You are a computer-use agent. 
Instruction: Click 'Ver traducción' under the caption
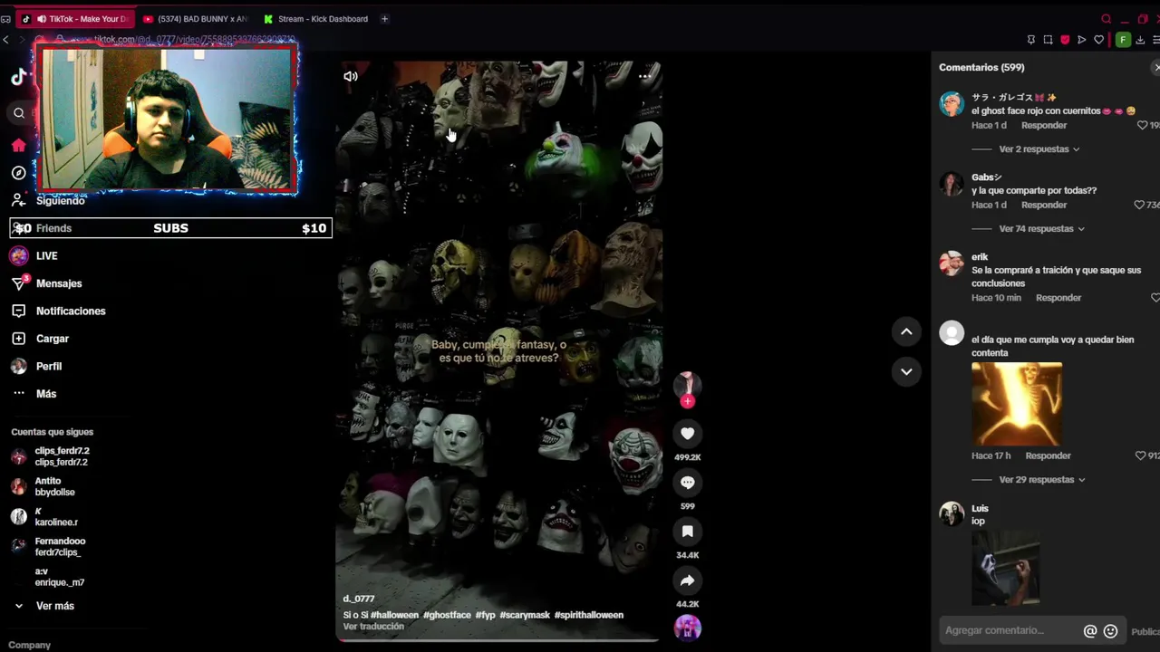373,627
